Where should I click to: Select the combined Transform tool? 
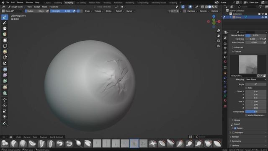pos(5,117)
